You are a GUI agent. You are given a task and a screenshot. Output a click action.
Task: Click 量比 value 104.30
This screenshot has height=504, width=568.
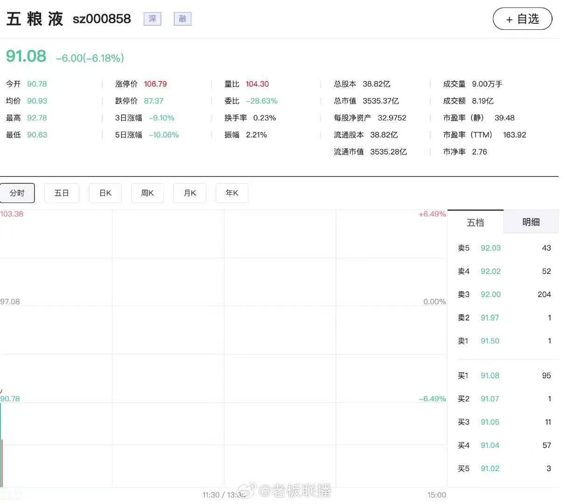pos(257,84)
